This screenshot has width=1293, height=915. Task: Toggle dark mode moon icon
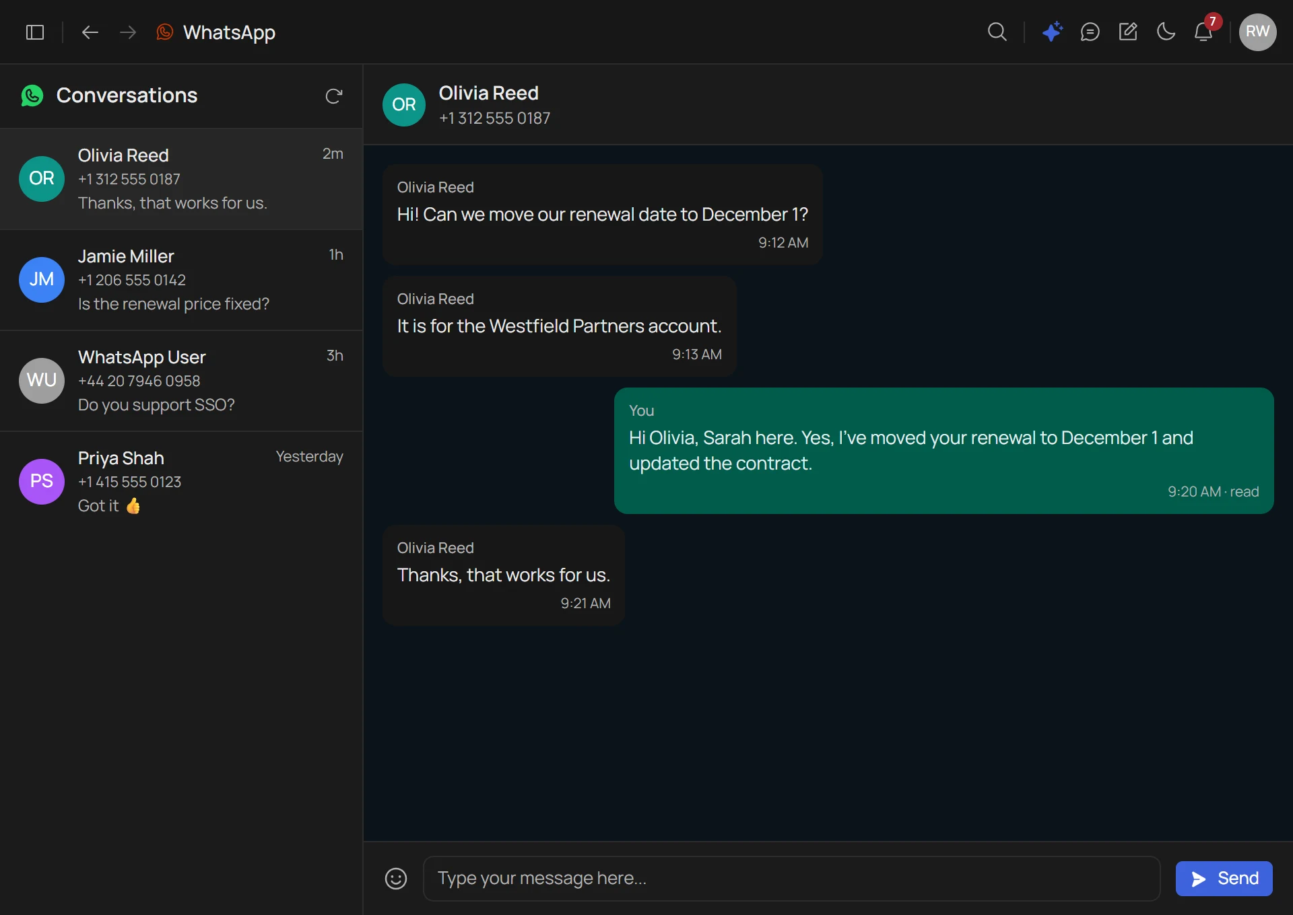(1166, 32)
